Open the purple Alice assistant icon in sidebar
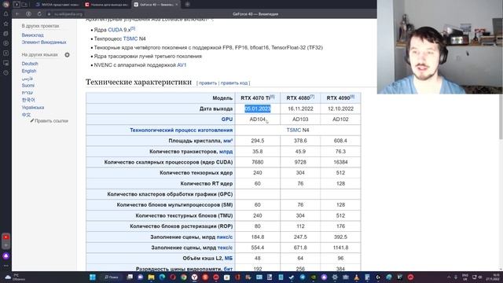Viewport: 503px width, 283px height. pyautogui.click(x=6, y=256)
